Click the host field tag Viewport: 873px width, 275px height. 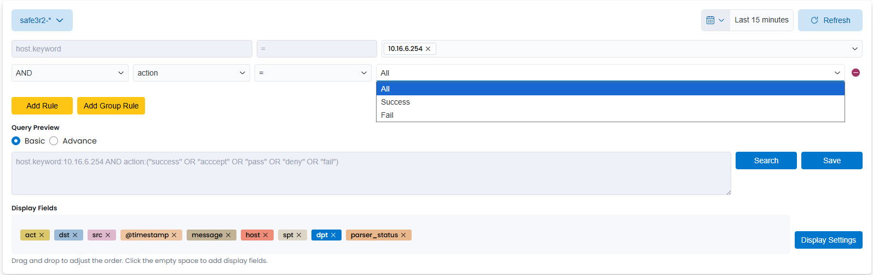click(257, 235)
